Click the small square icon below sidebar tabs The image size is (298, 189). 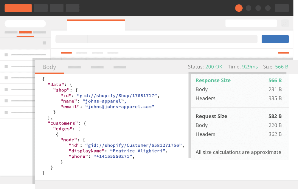click(44, 43)
